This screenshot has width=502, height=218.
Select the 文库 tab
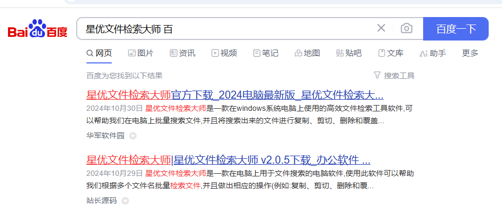coord(391,53)
